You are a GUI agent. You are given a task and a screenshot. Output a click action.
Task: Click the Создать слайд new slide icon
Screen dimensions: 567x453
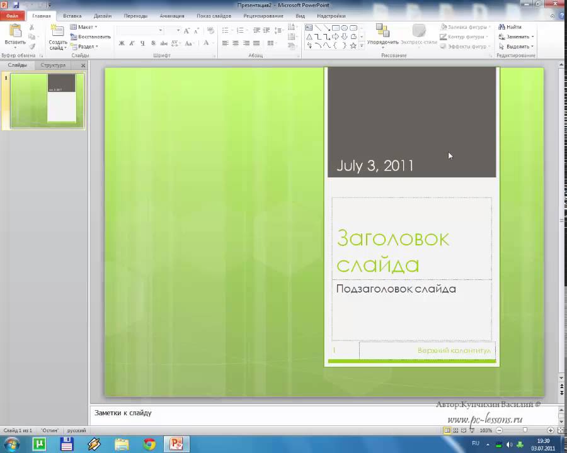click(57, 30)
